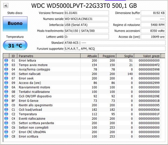Click the Attuale value 112
Image resolution: width=168 pixels, height=145 pixels.
[x=94, y=114]
